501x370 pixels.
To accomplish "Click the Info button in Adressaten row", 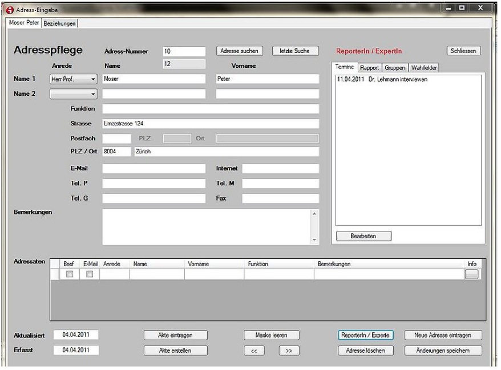I will click(471, 275).
